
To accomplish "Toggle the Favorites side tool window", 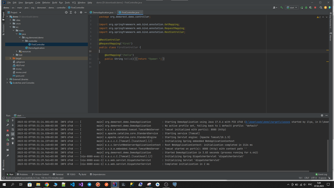I will click(3, 165).
